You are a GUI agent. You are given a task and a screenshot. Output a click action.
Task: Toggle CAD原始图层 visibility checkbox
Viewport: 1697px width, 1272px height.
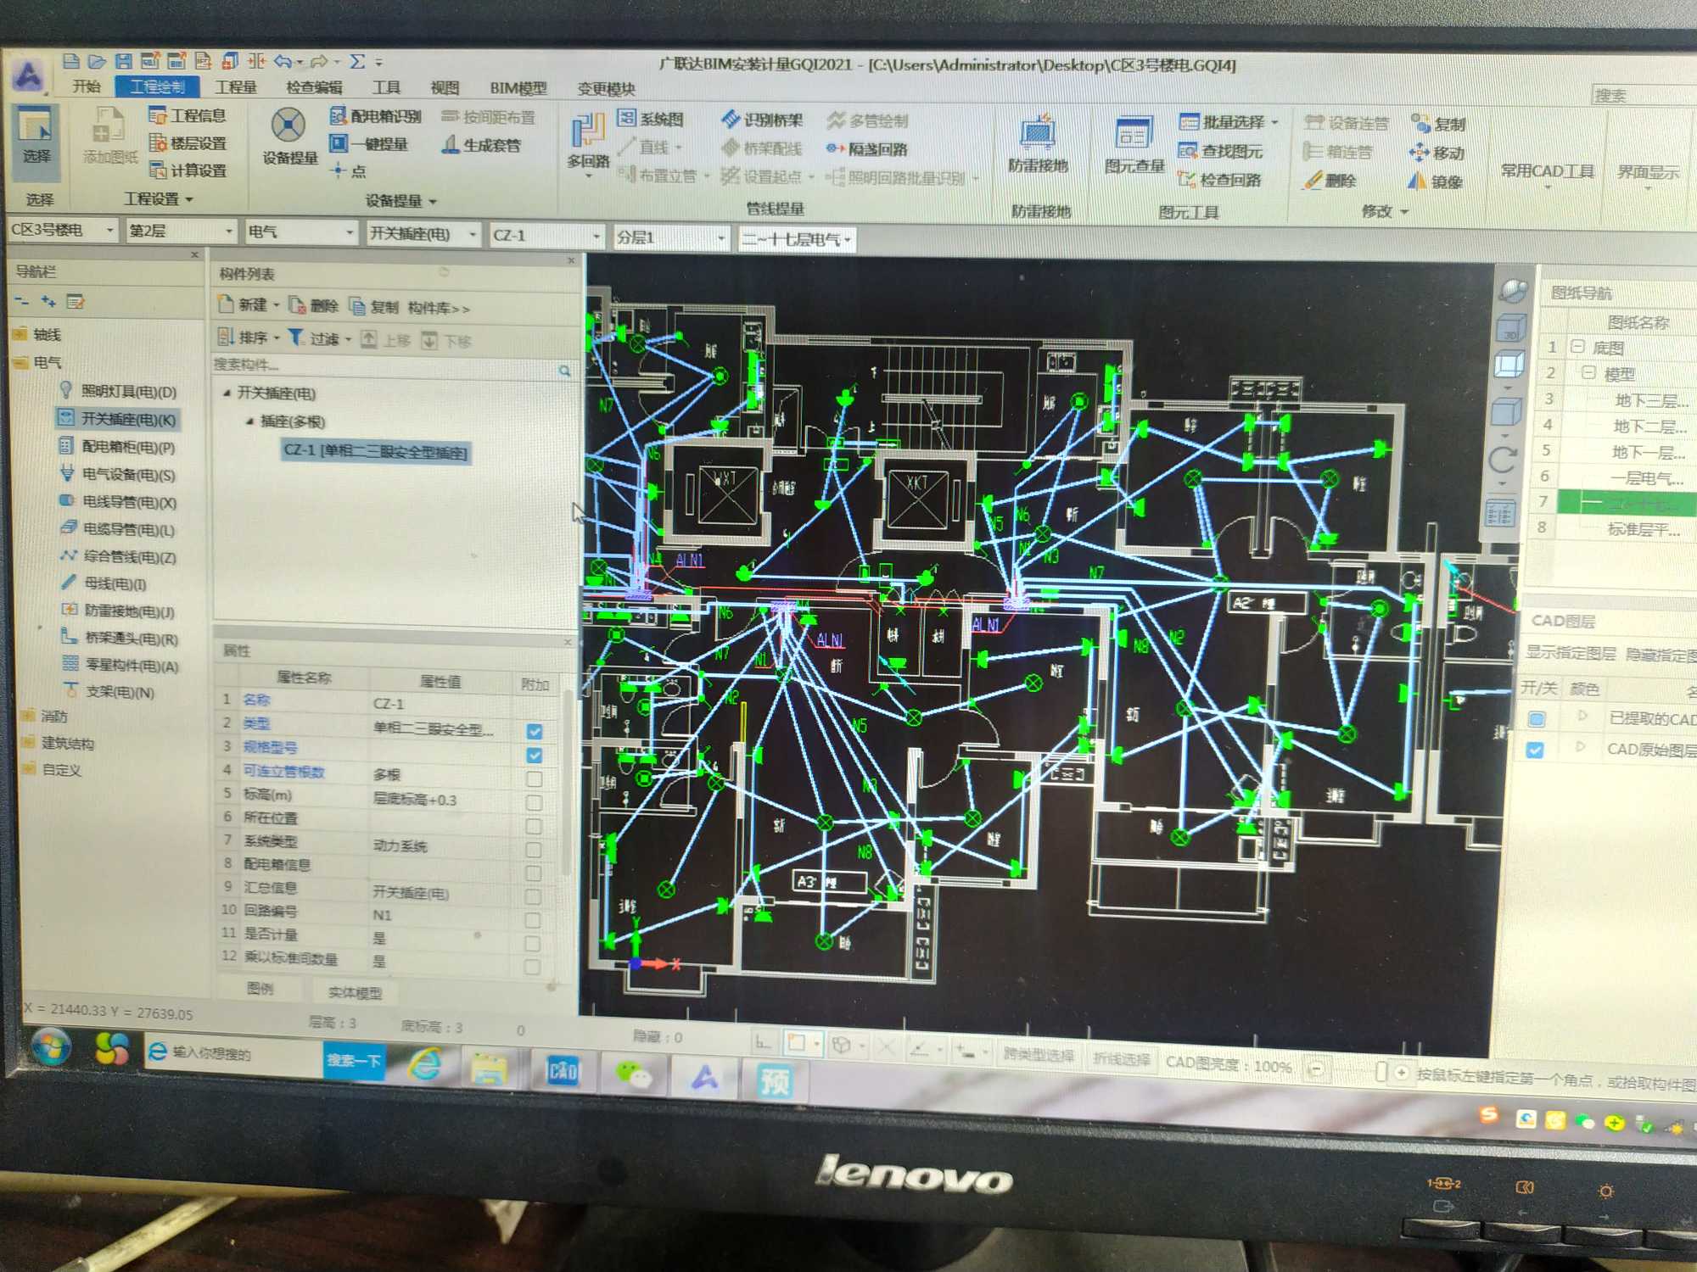coord(1535,750)
